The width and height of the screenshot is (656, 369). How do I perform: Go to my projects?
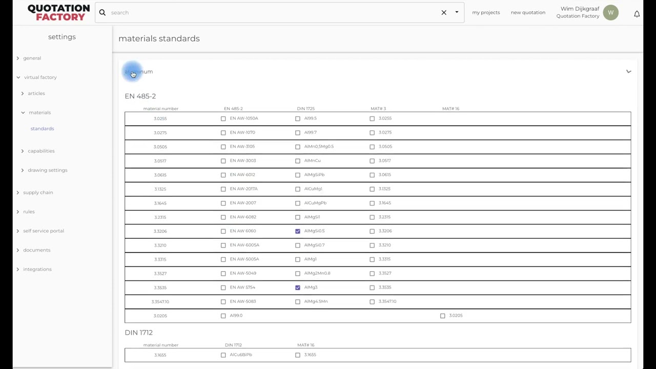(486, 12)
